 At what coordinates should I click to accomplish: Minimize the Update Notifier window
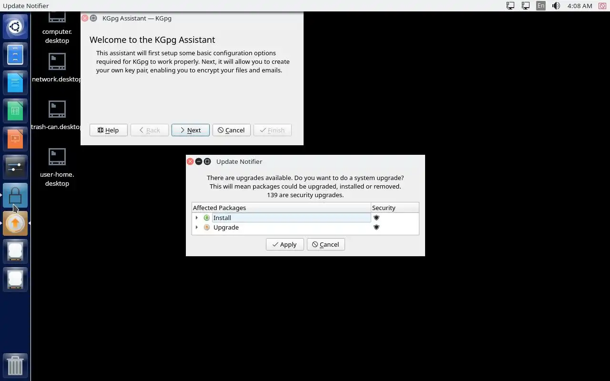pyautogui.click(x=199, y=161)
